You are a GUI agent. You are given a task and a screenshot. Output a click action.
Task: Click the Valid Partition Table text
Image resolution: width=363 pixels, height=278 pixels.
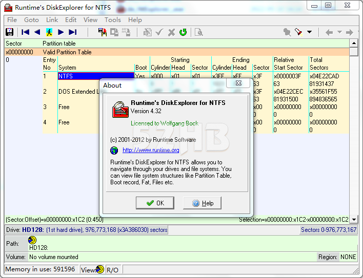pos(67,52)
